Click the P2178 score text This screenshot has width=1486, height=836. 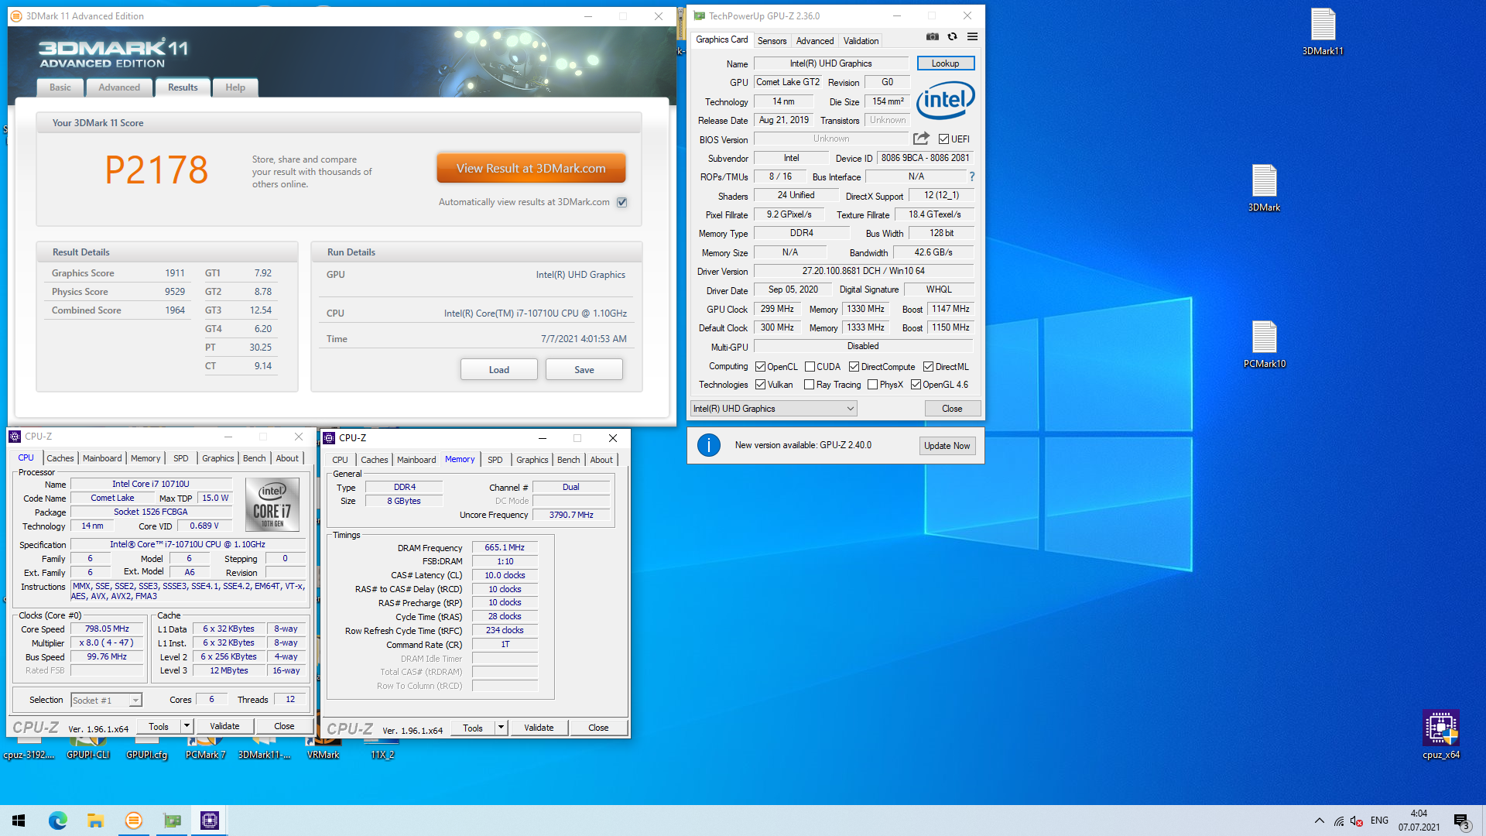tap(156, 170)
